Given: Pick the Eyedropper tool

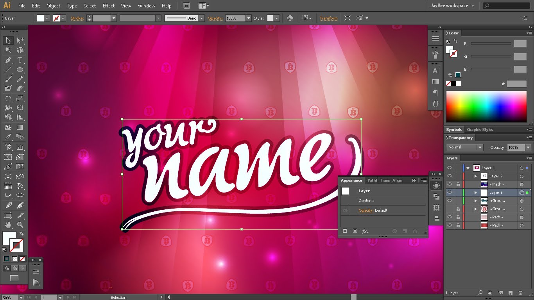Looking at the screenshot, I should click(8, 137).
